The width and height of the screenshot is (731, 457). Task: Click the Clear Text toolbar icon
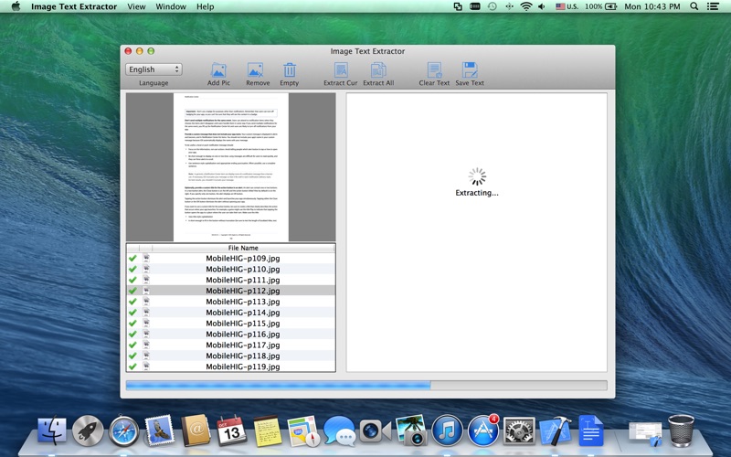coord(434,70)
